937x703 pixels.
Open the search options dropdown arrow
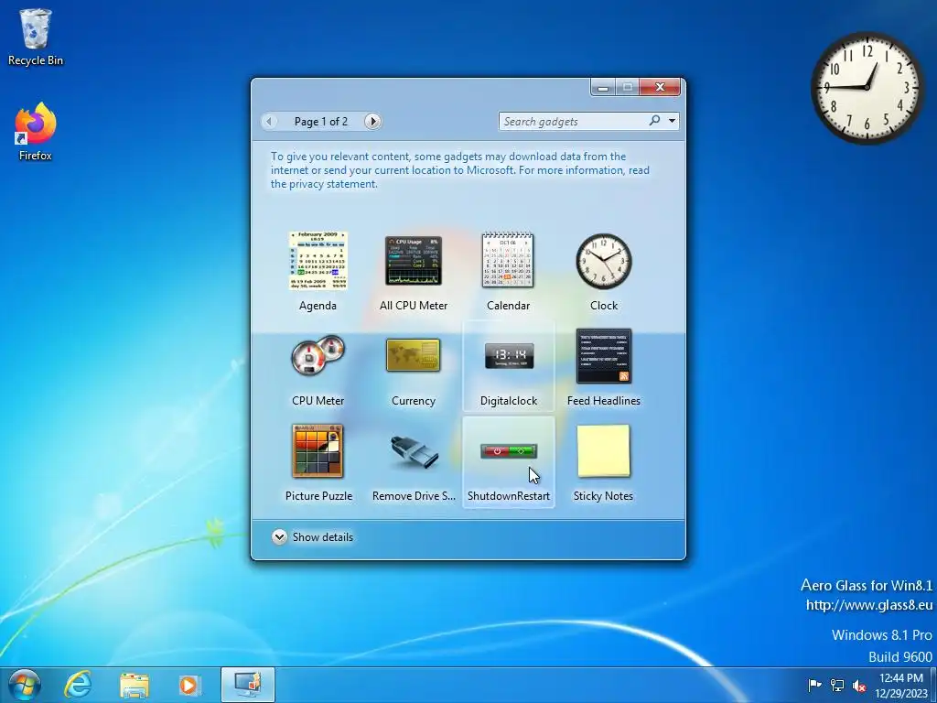[673, 121]
